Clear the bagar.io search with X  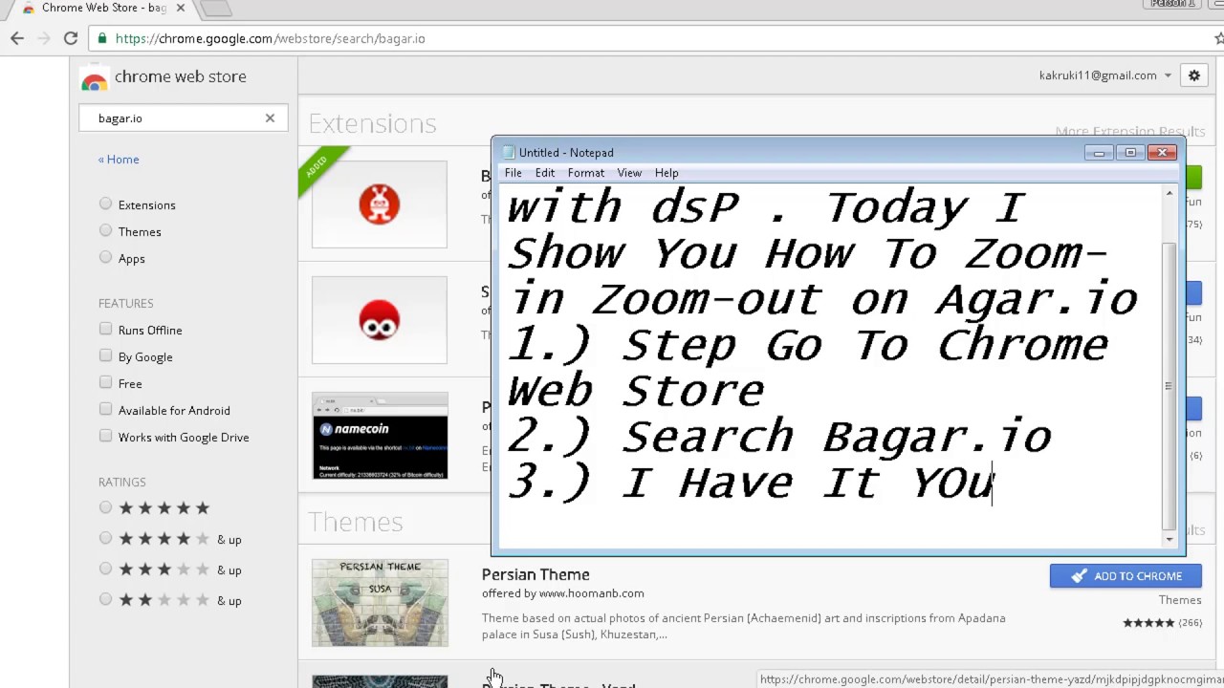pyautogui.click(x=270, y=118)
